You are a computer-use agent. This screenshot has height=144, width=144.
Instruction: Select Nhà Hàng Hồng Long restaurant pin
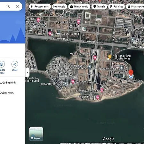coord(109,57)
